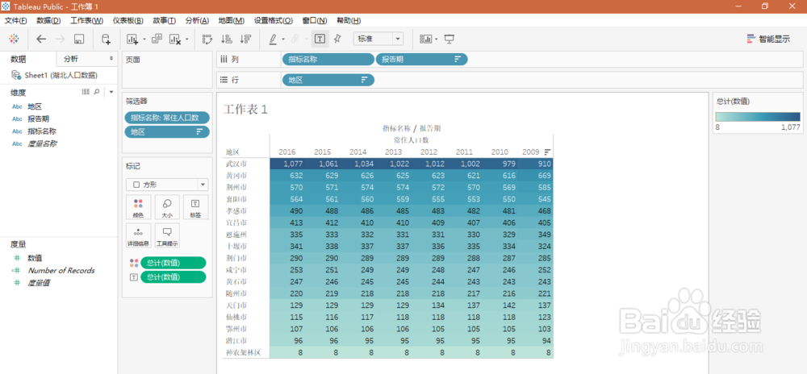Viewport: 807px width, 374px height.
Task: Open 仪表板(B) menu
Action: pyautogui.click(x=128, y=20)
